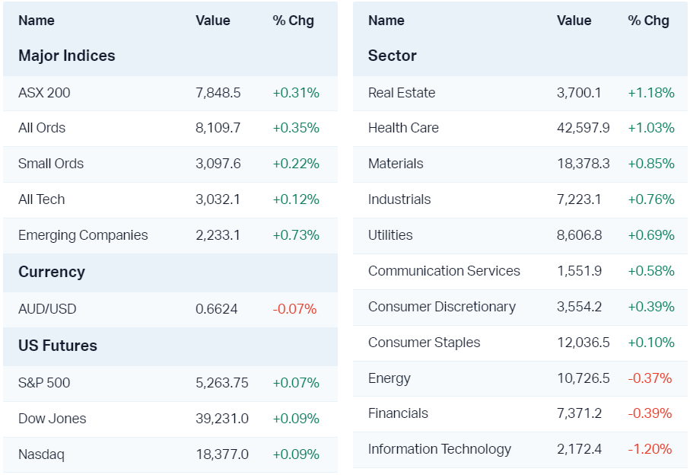Click the Small Ords row name
The width and height of the screenshot is (690, 475).
click(x=51, y=164)
